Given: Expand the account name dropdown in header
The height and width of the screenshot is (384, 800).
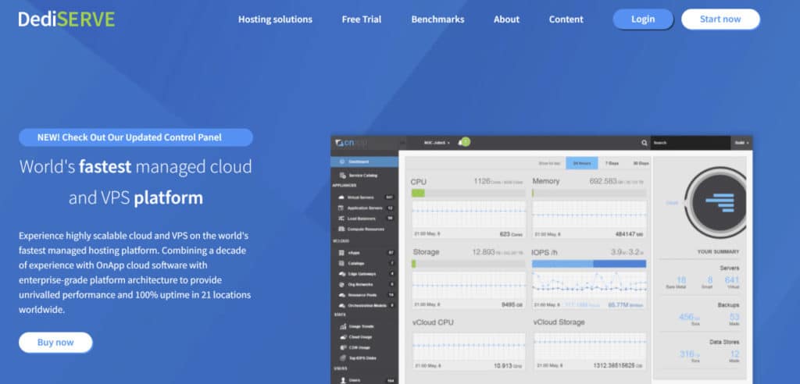Looking at the screenshot, I should pos(437,143).
